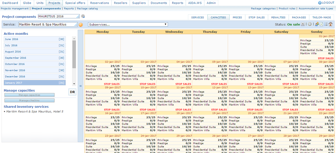
Task: Click the gear icon beside MAURITIUS 2016
Action: pyautogui.click(x=83, y=16)
